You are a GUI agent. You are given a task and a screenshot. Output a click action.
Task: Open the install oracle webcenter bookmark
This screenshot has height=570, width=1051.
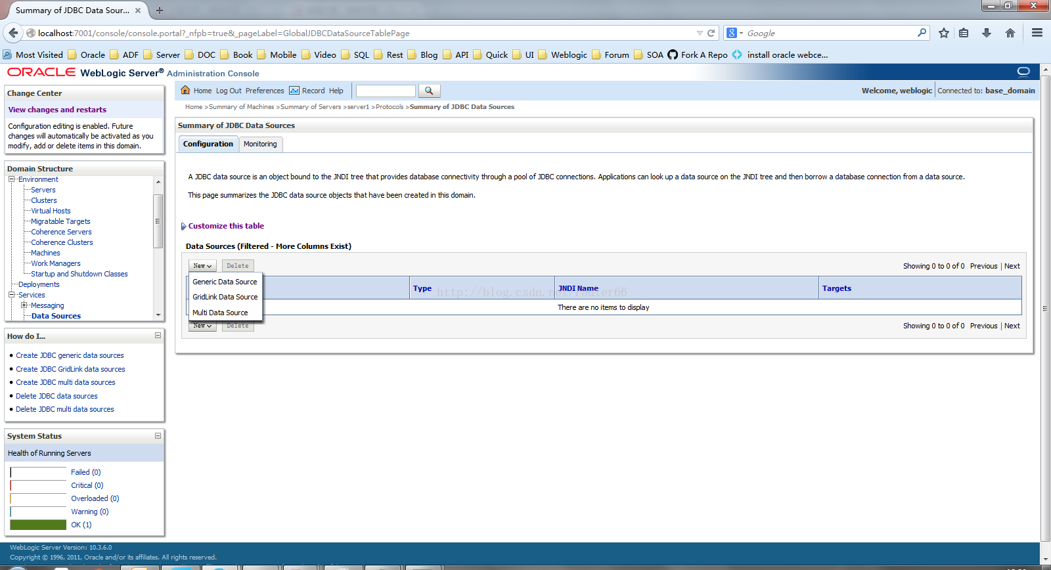click(780, 55)
